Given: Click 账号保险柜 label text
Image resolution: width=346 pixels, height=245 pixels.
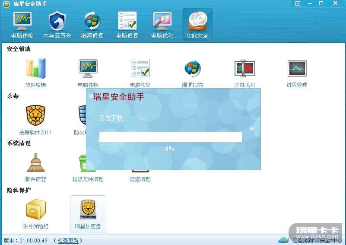Looking at the screenshot, I should 35,226.
